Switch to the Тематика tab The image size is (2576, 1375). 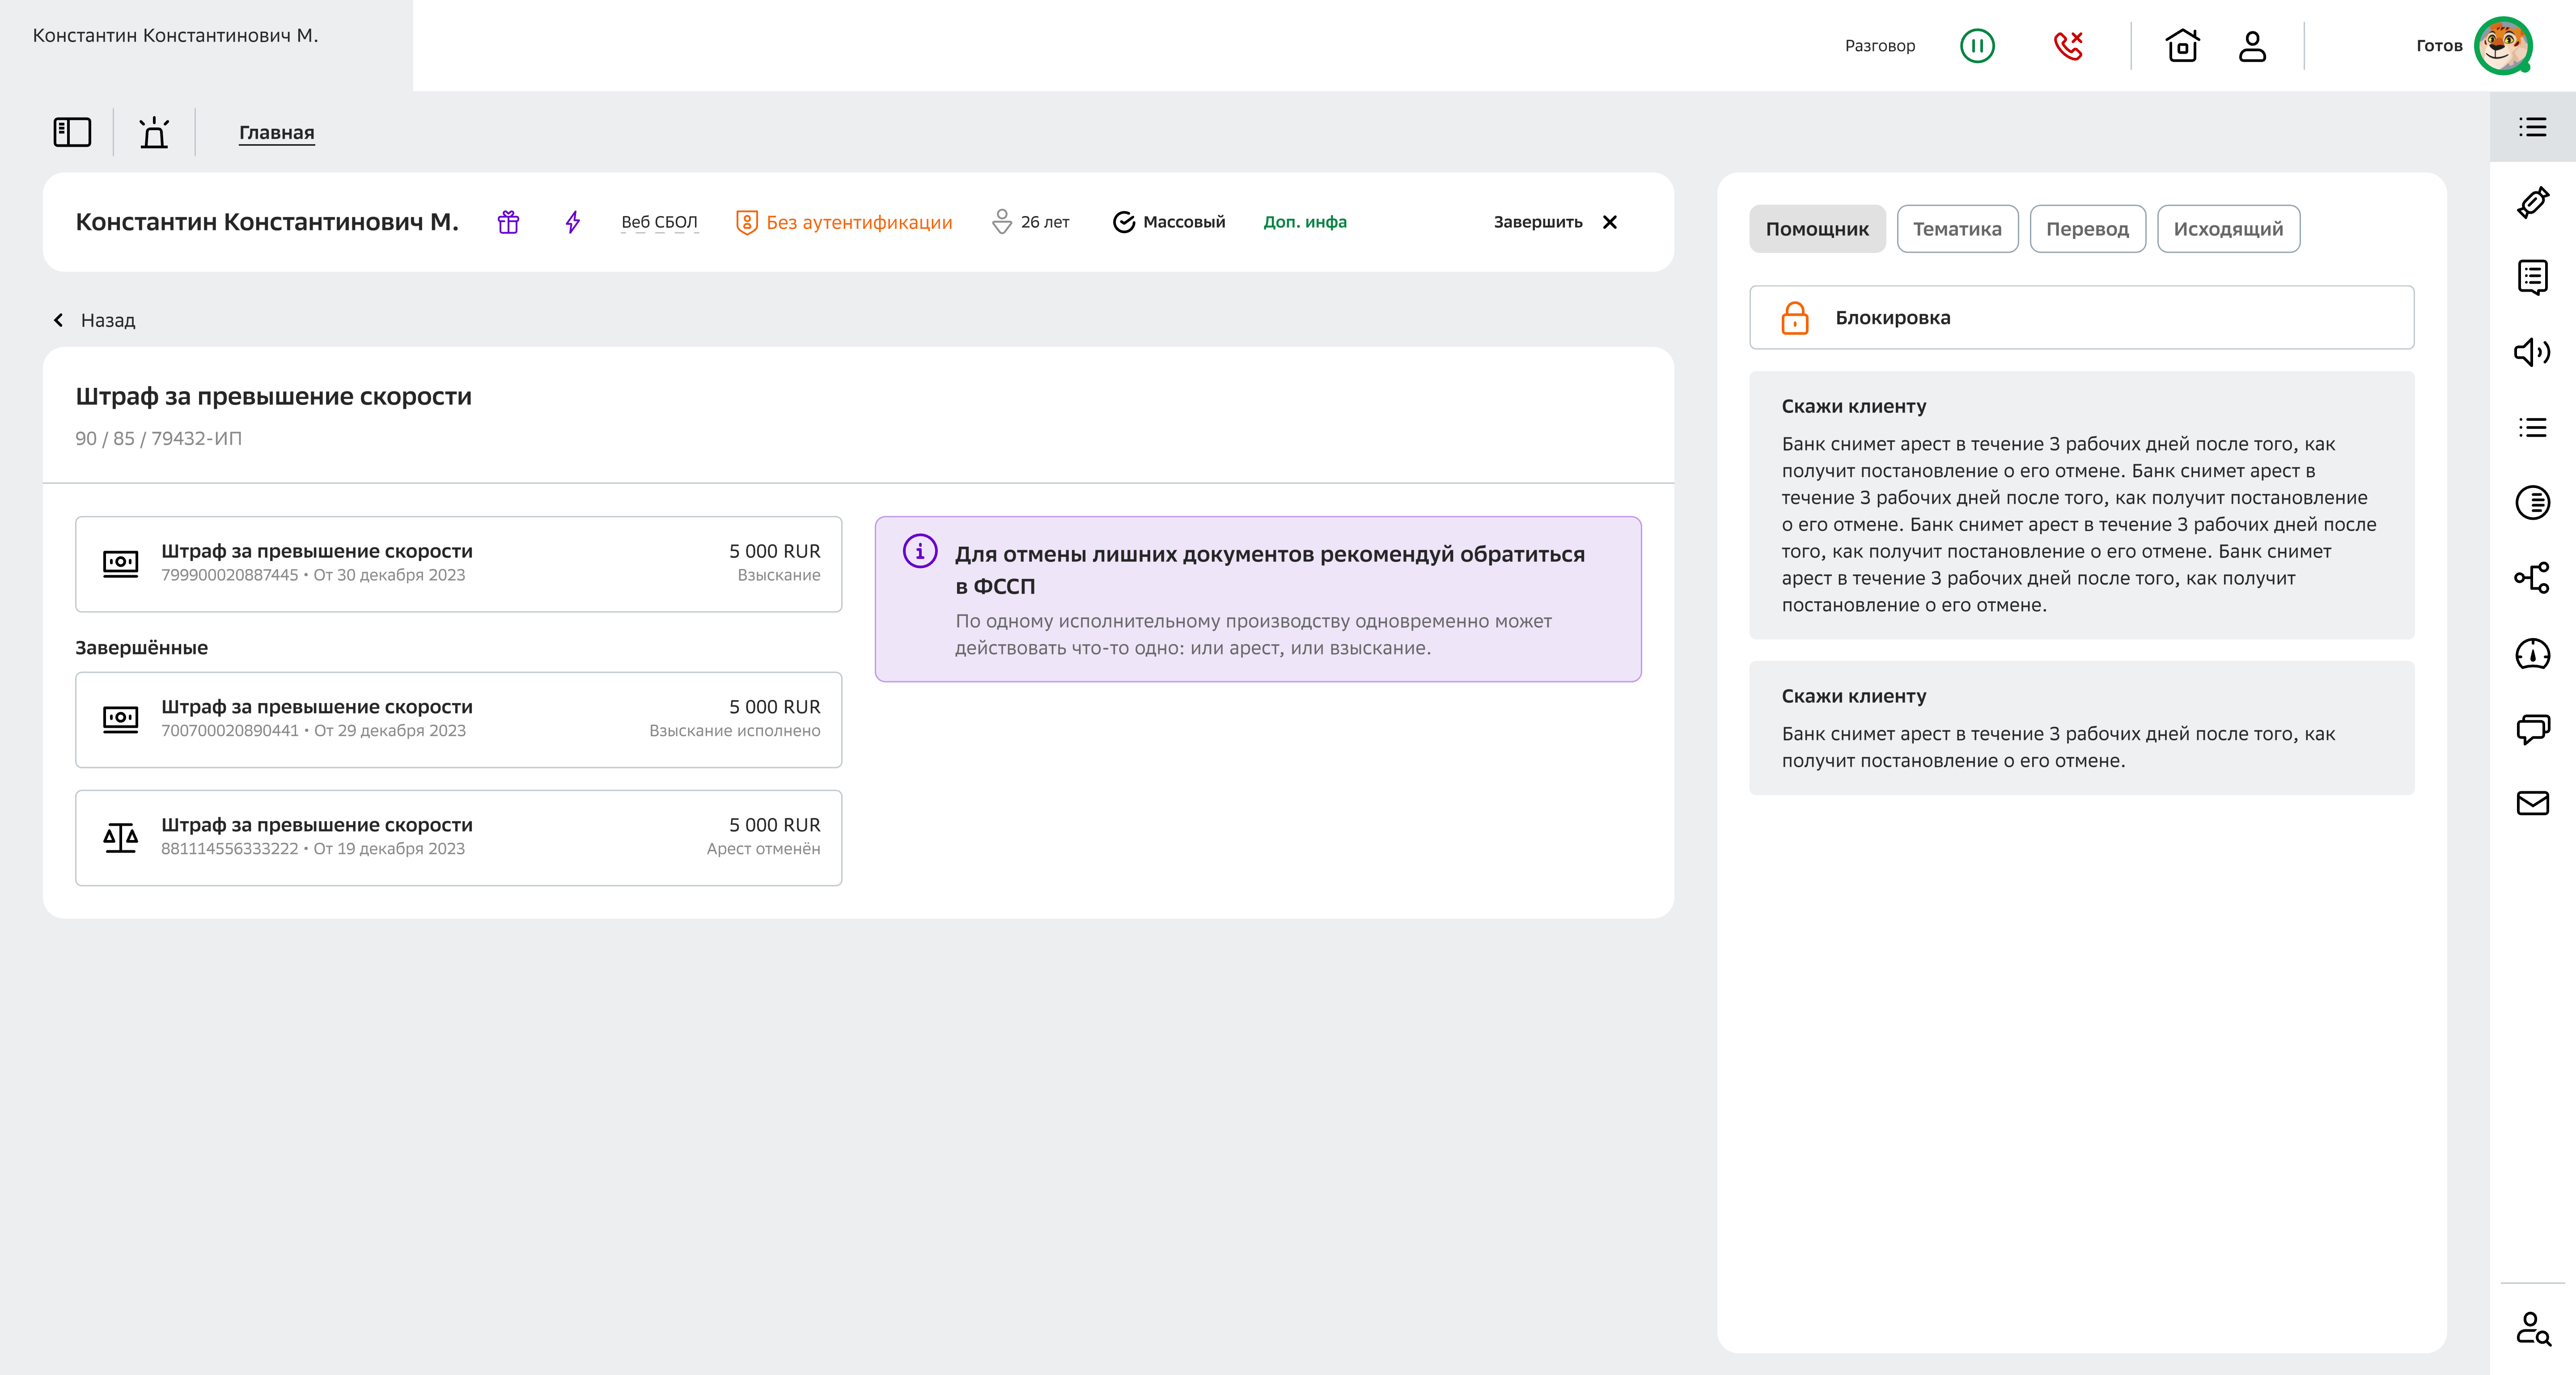point(1957,229)
